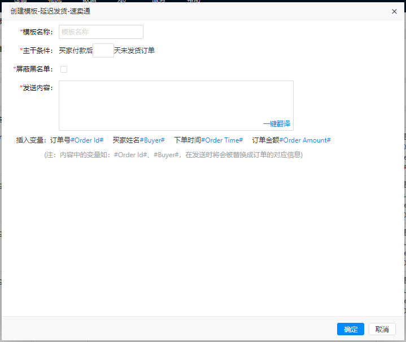Image resolution: width=406 pixels, height=342 pixels.
Task: Insert the #Order Time# variable
Action: 222,140
